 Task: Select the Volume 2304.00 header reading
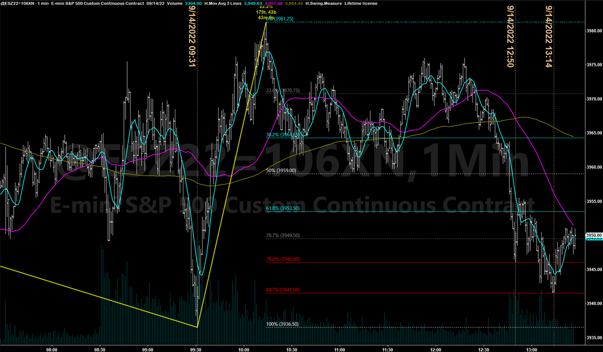(184, 4)
